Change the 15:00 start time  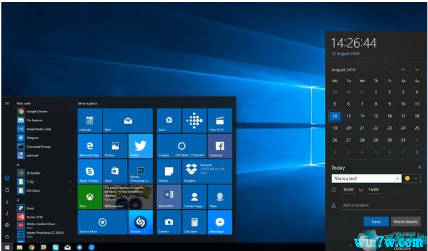(x=347, y=190)
